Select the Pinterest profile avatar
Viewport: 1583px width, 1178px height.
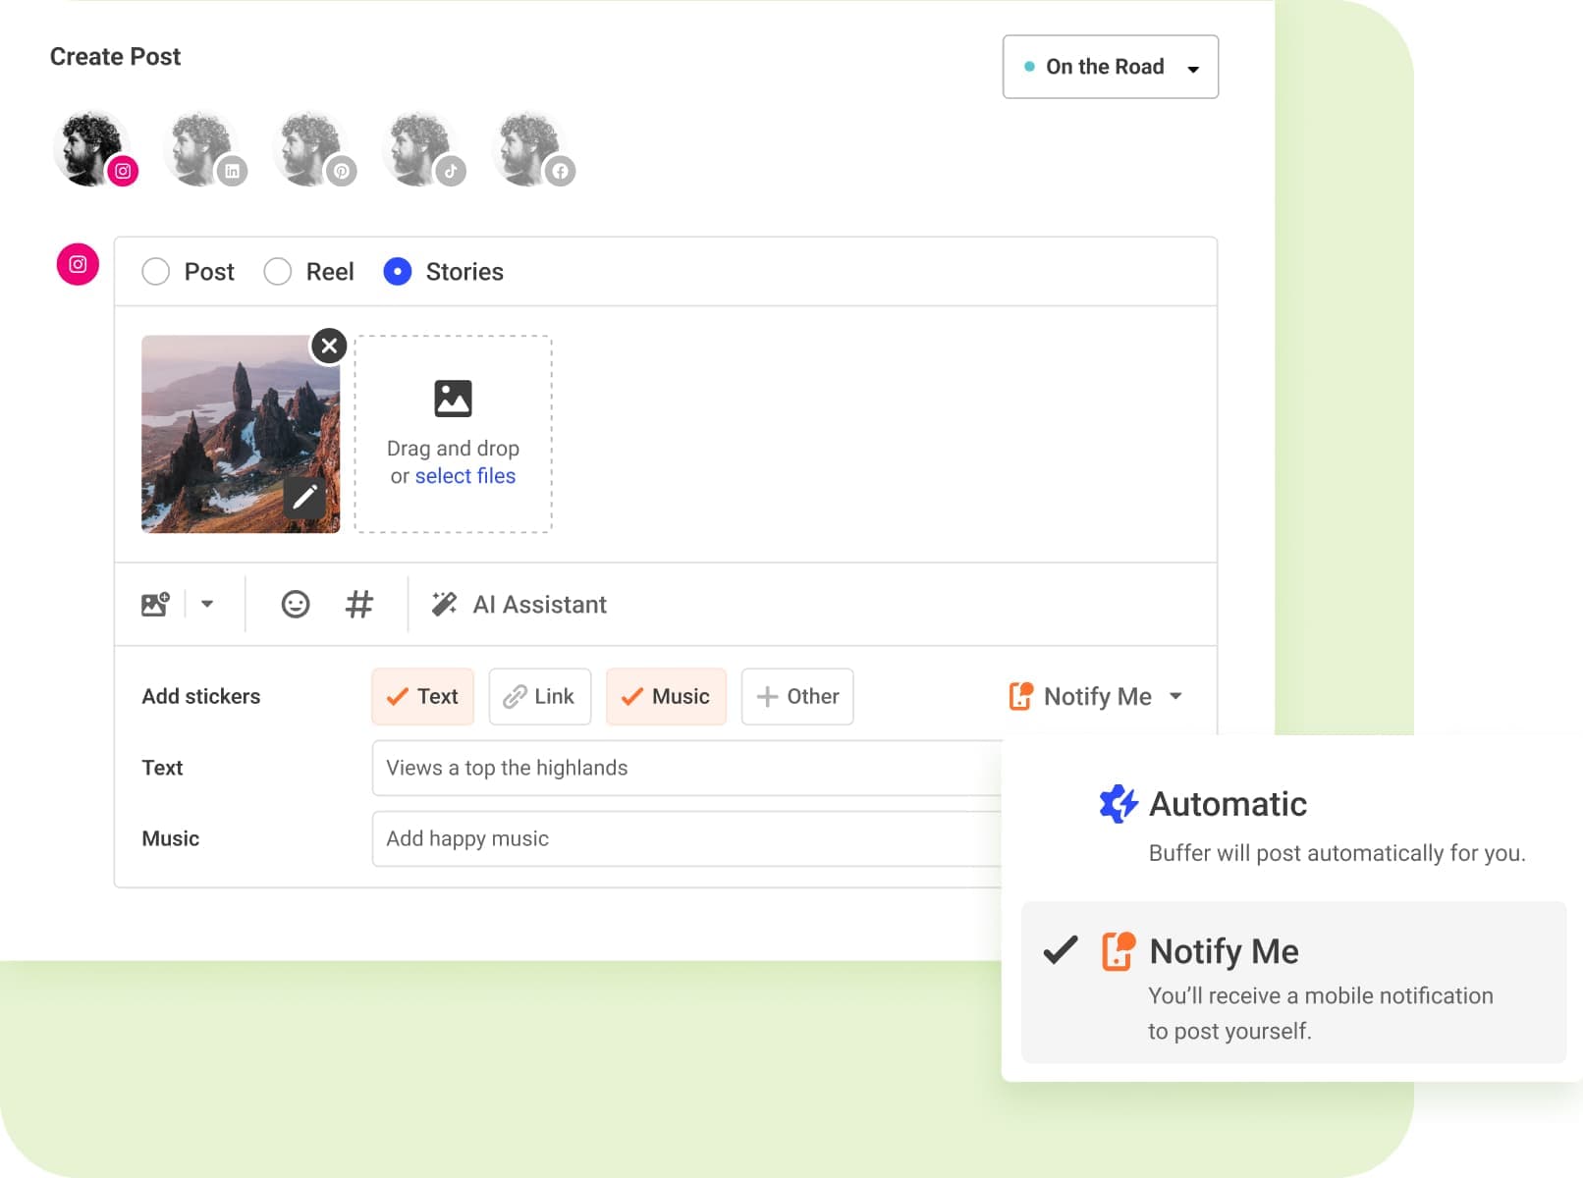click(312, 148)
